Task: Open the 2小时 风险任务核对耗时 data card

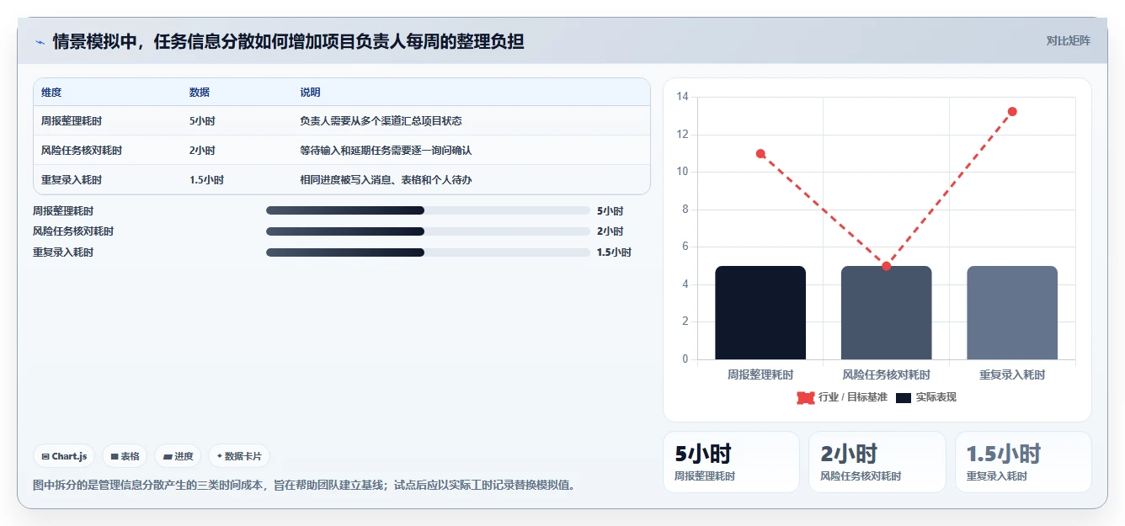Action: (877, 462)
